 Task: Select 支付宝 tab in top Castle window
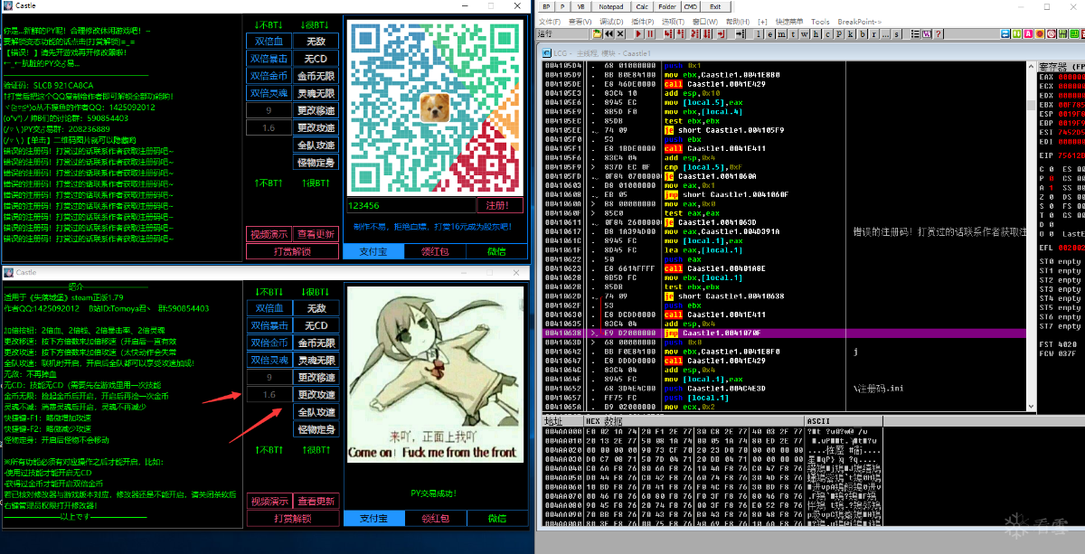pyautogui.click(x=373, y=252)
